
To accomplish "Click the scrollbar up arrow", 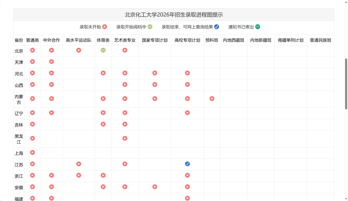I will point(346,2).
